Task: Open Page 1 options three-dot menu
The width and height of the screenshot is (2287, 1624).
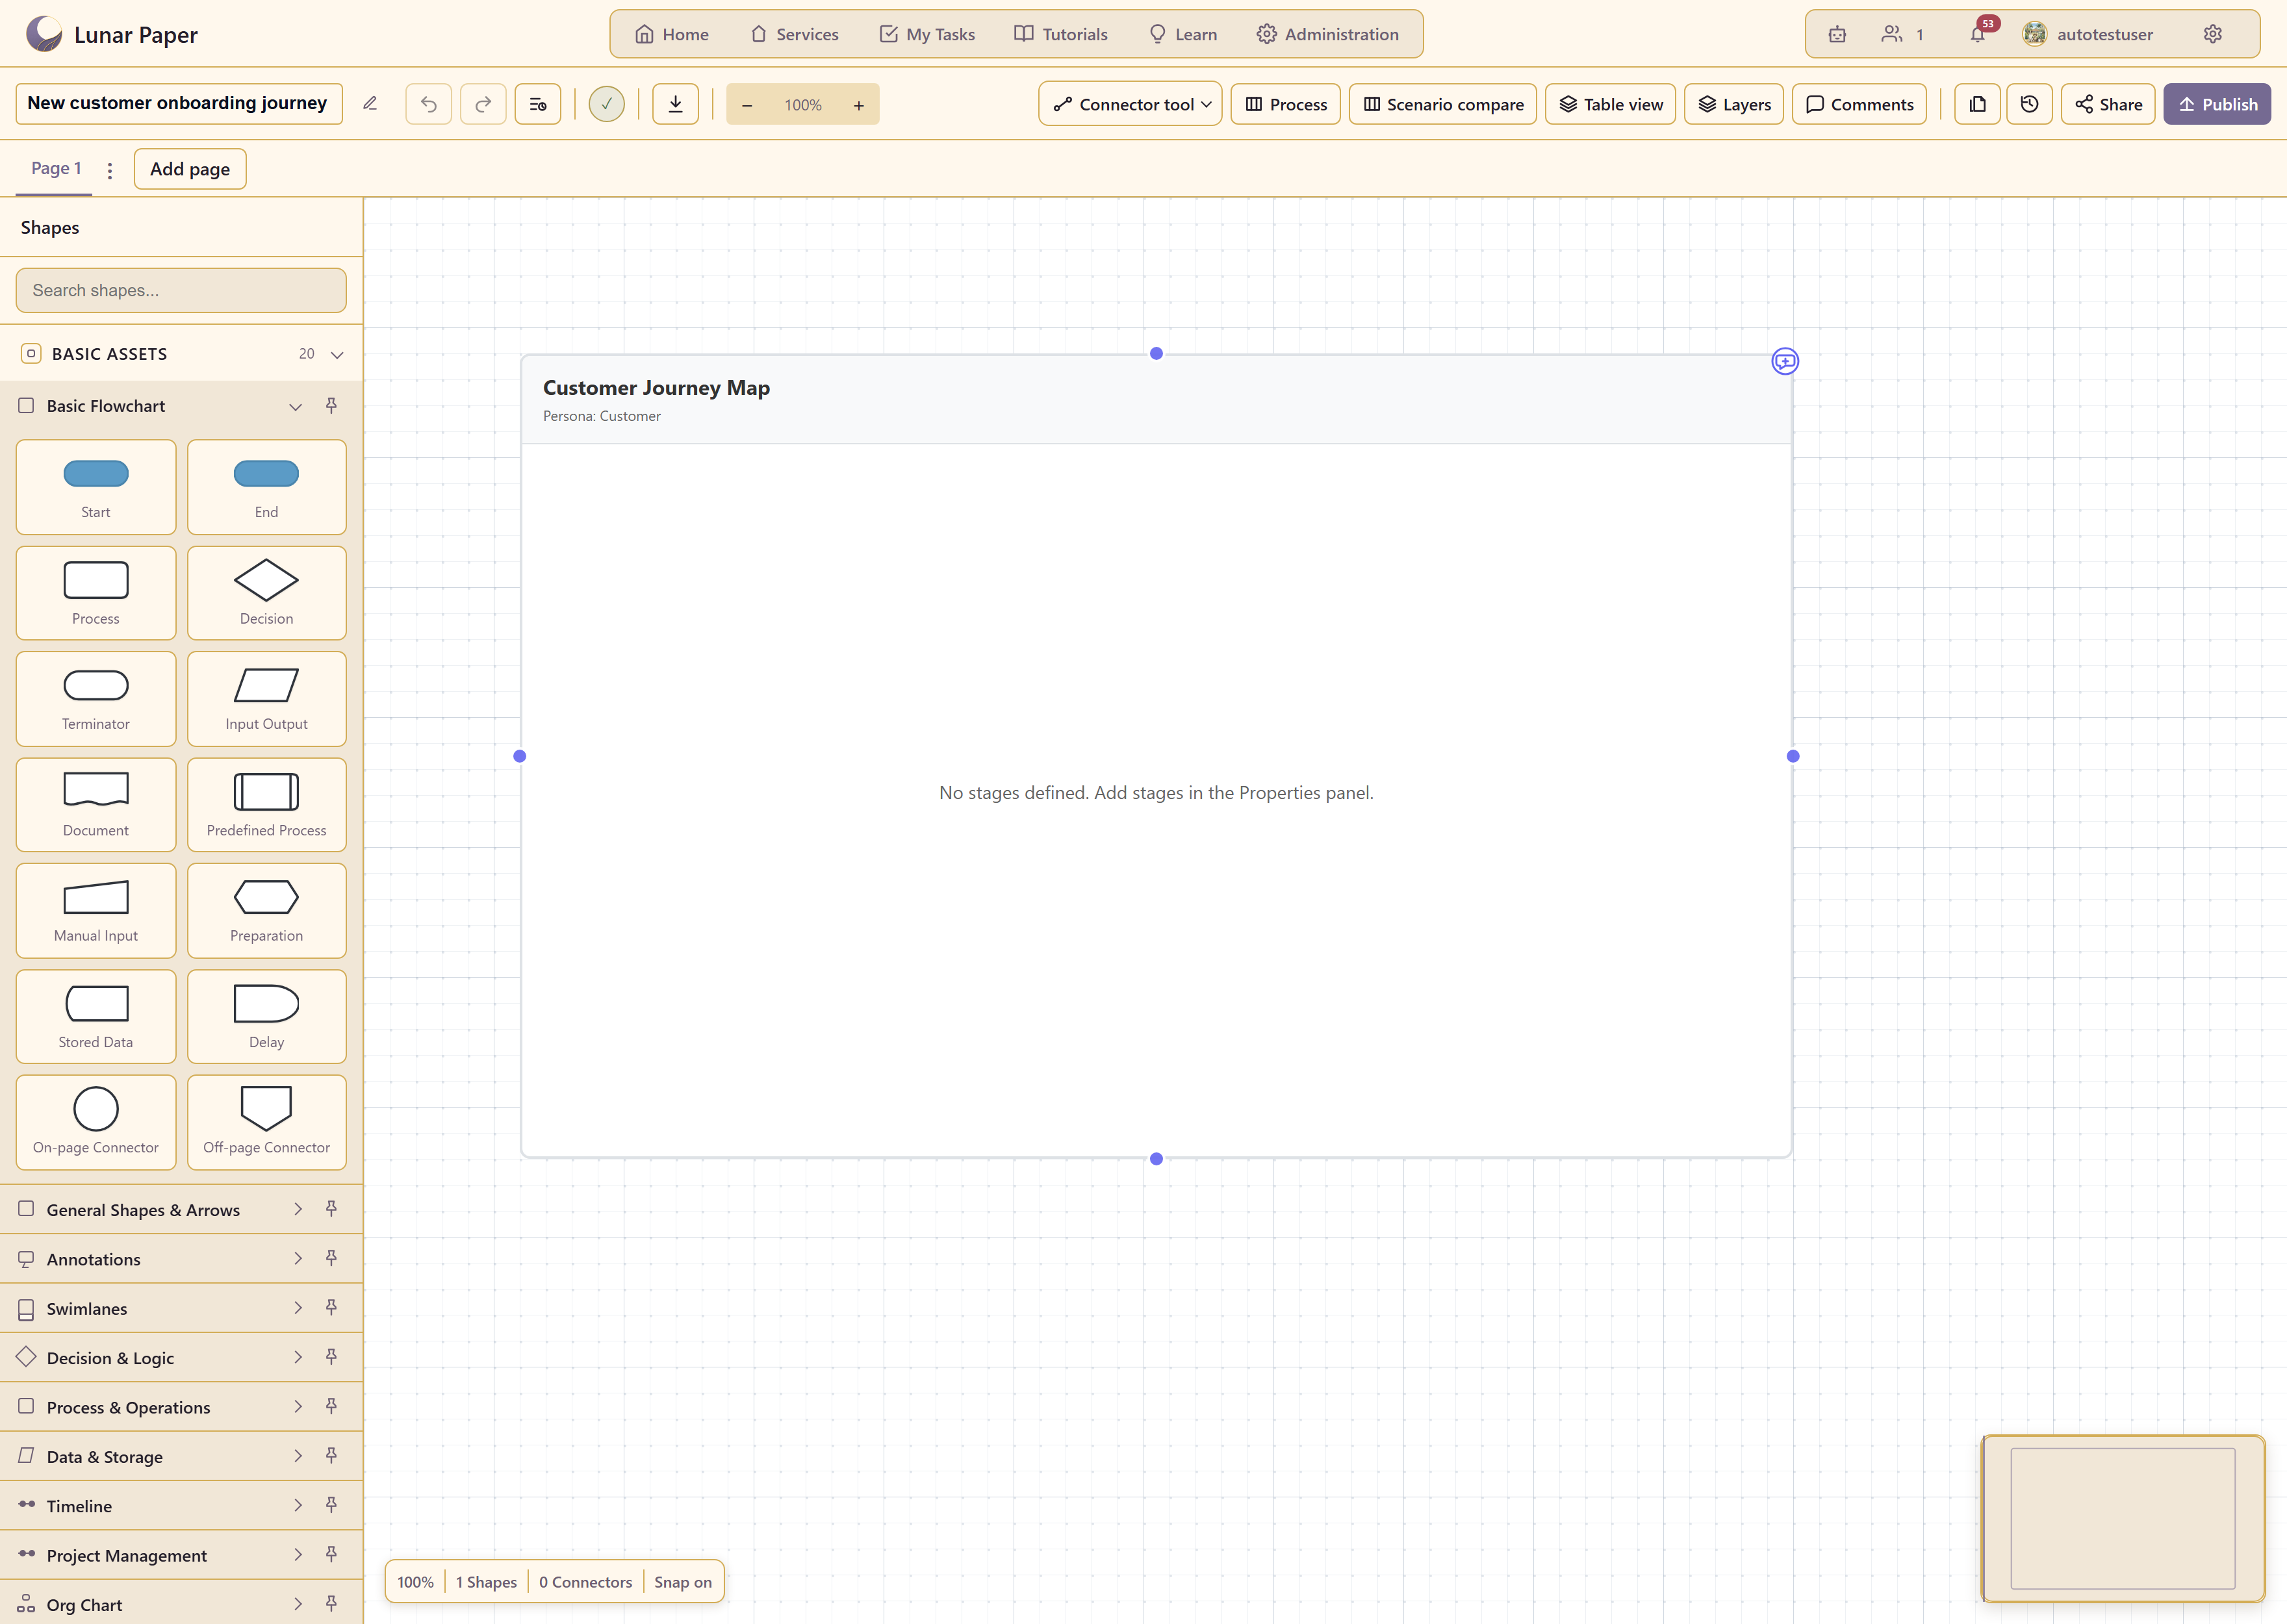Action: click(110, 170)
